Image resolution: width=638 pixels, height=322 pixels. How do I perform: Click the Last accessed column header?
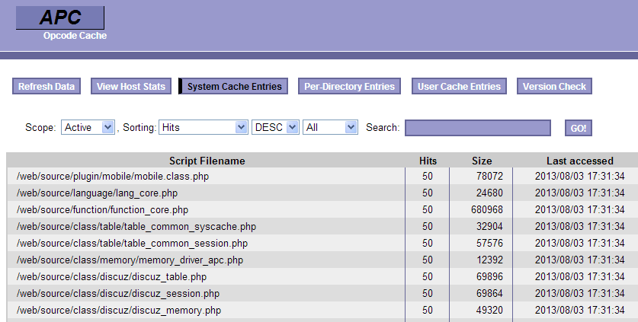(579, 161)
